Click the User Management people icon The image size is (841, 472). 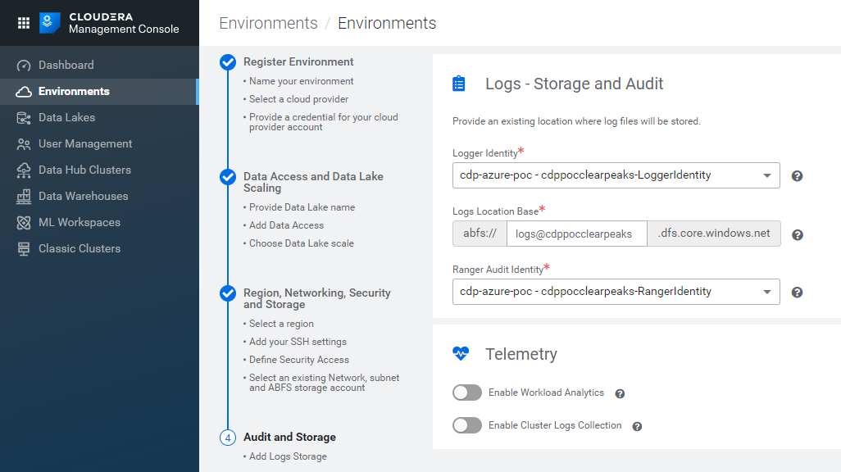click(x=24, y=144)
